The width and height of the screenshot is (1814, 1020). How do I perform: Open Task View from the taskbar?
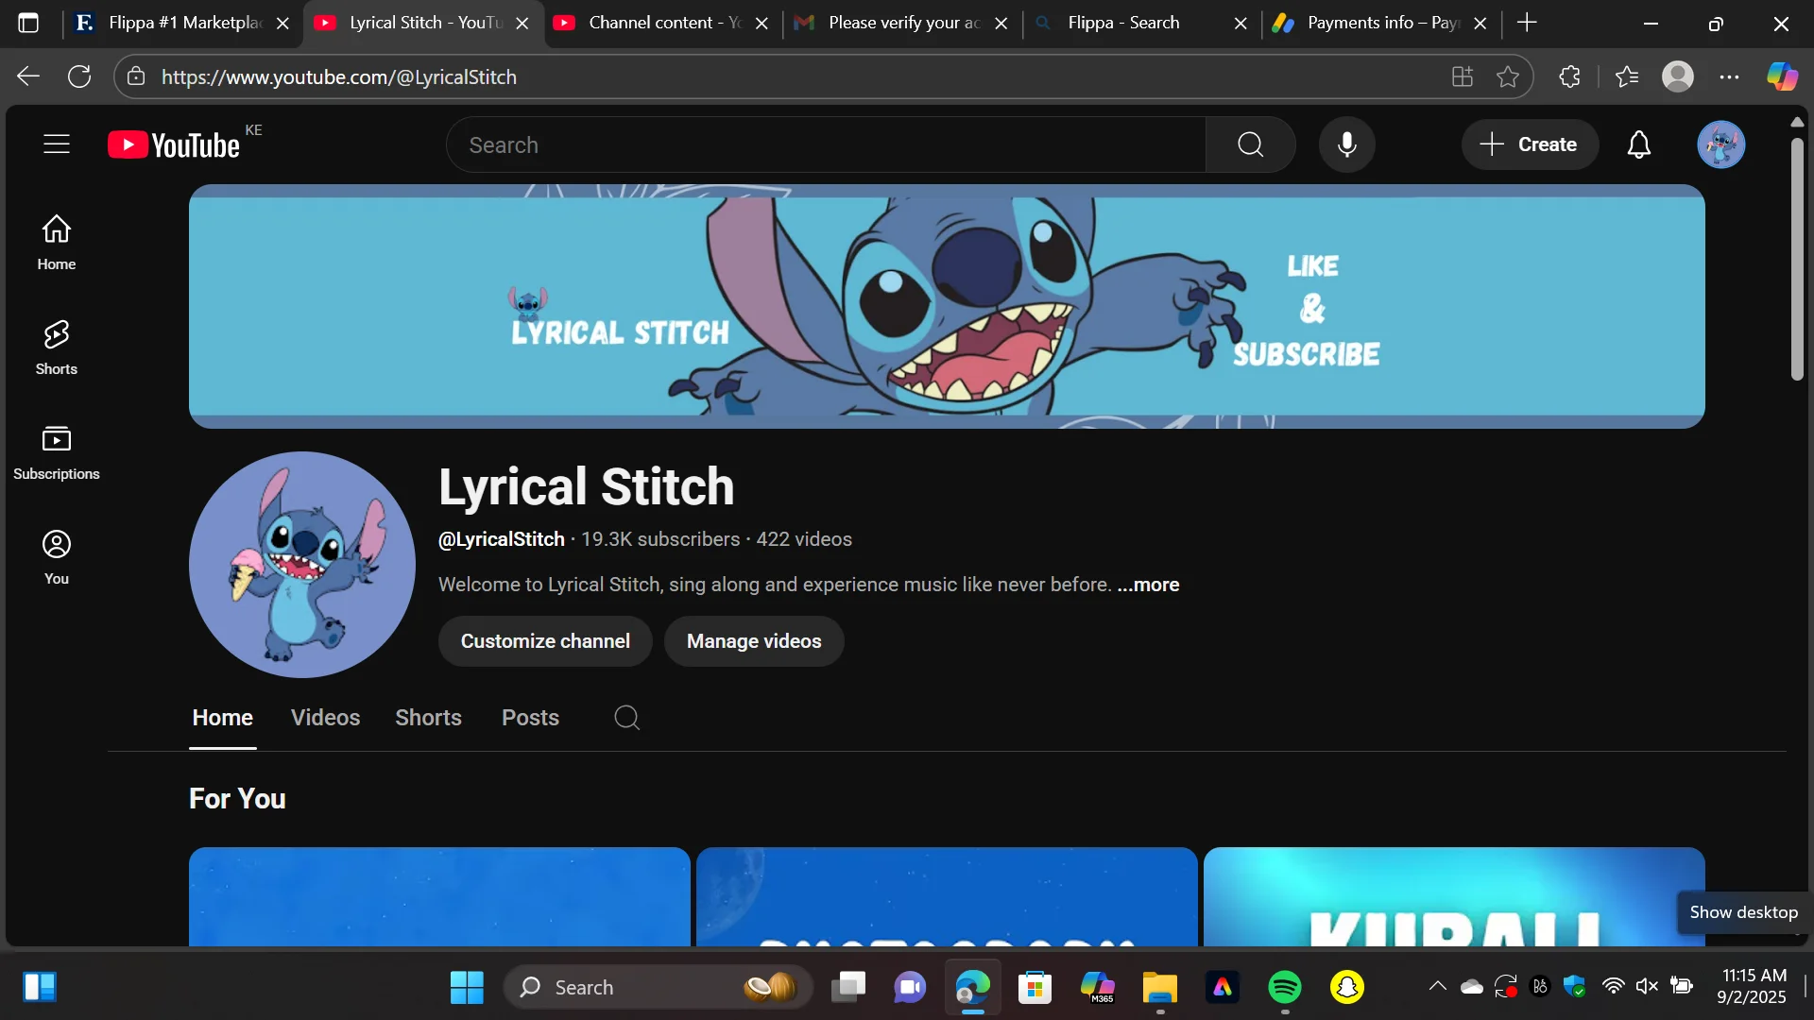click(x=847, y=987)
